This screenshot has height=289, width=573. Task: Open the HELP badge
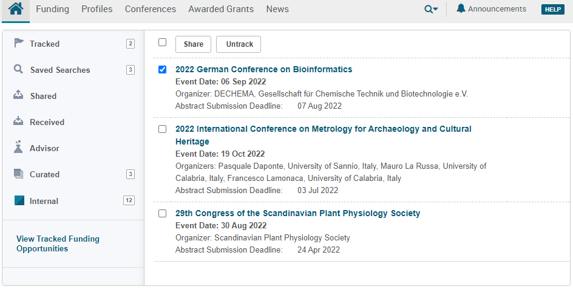(x=552, y=10)
